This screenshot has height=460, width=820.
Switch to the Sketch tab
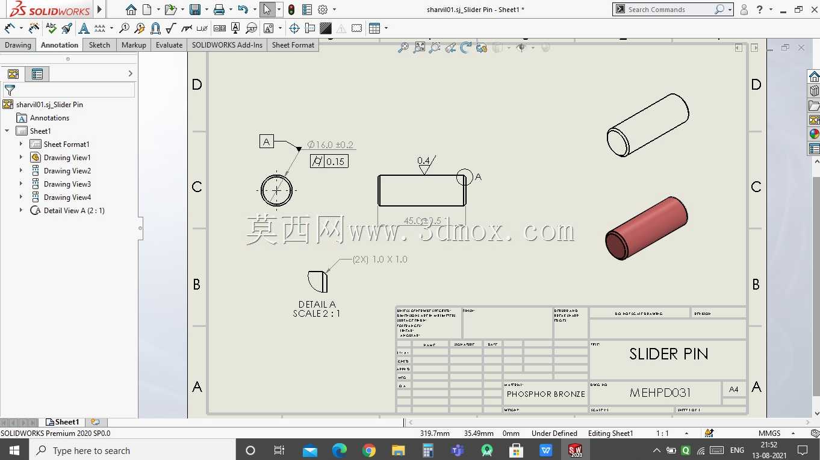pos(99,45)
